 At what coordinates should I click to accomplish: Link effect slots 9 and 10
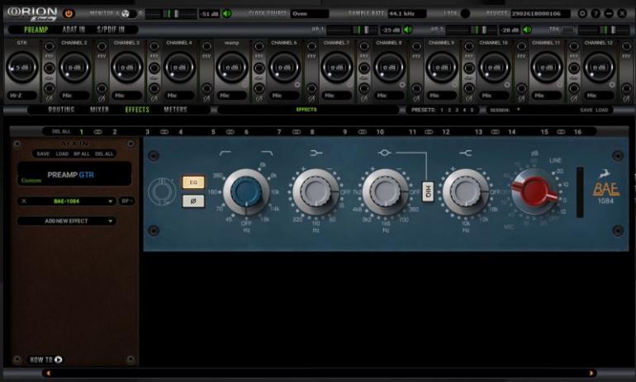[x=363, y=132]
